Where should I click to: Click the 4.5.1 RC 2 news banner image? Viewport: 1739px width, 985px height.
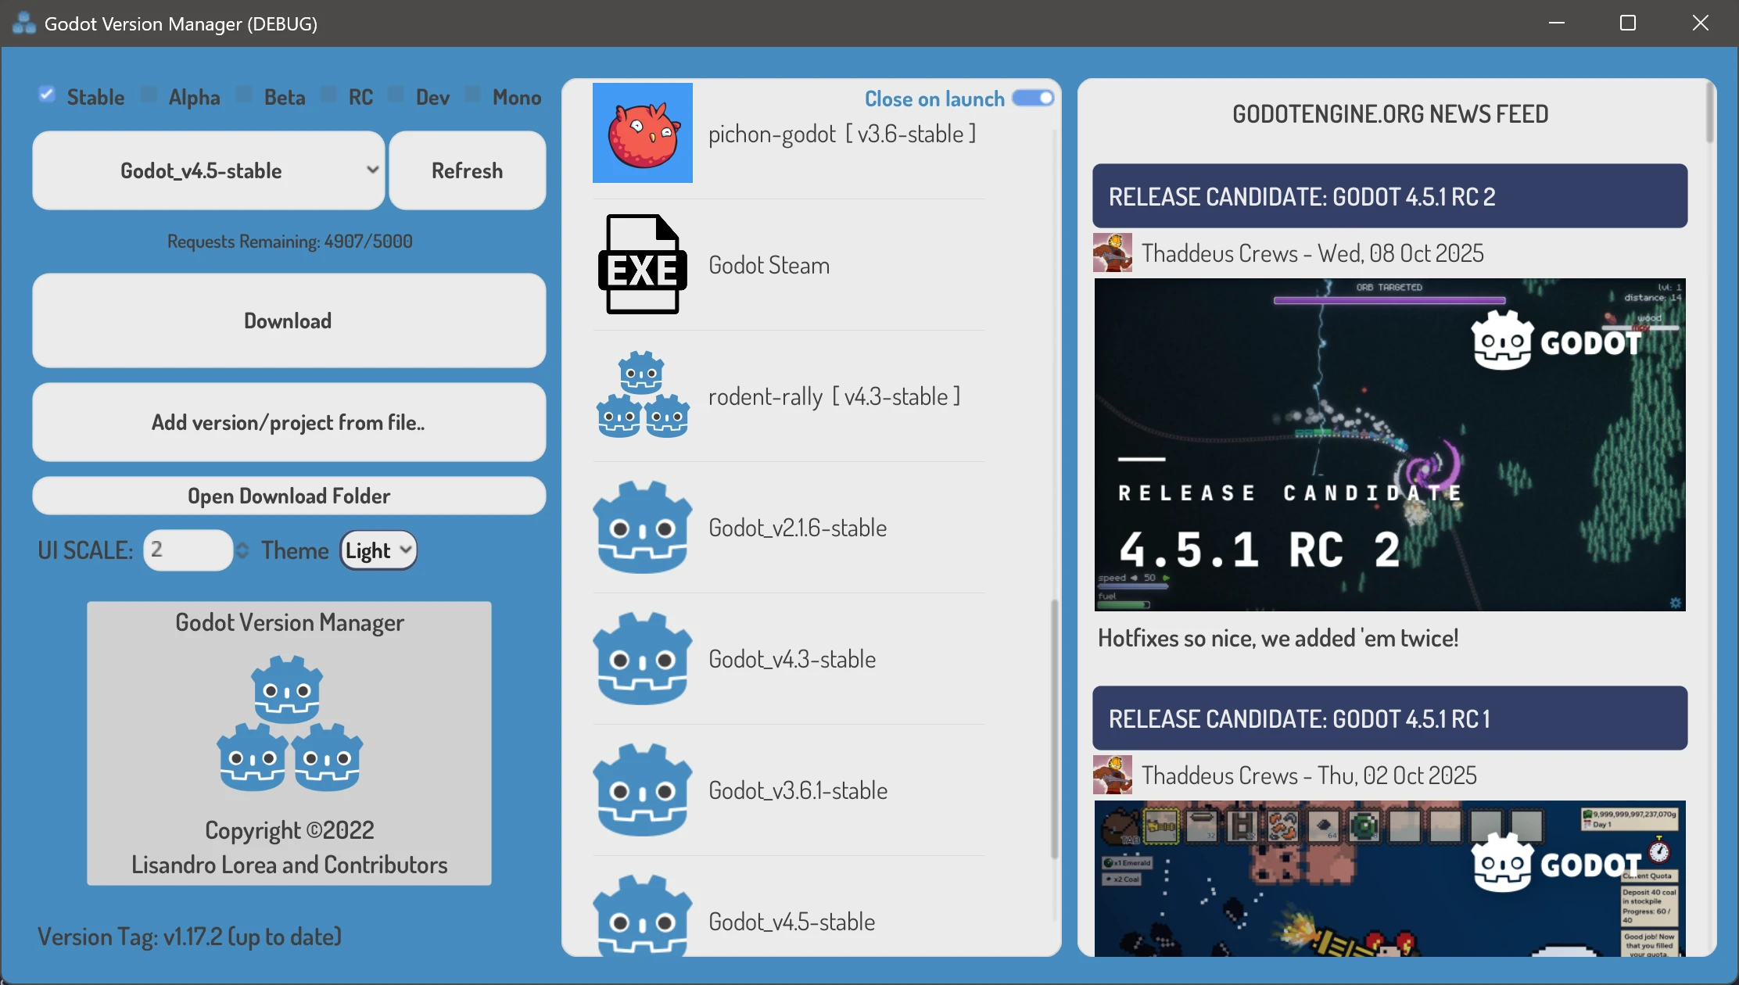(1389, 445)
